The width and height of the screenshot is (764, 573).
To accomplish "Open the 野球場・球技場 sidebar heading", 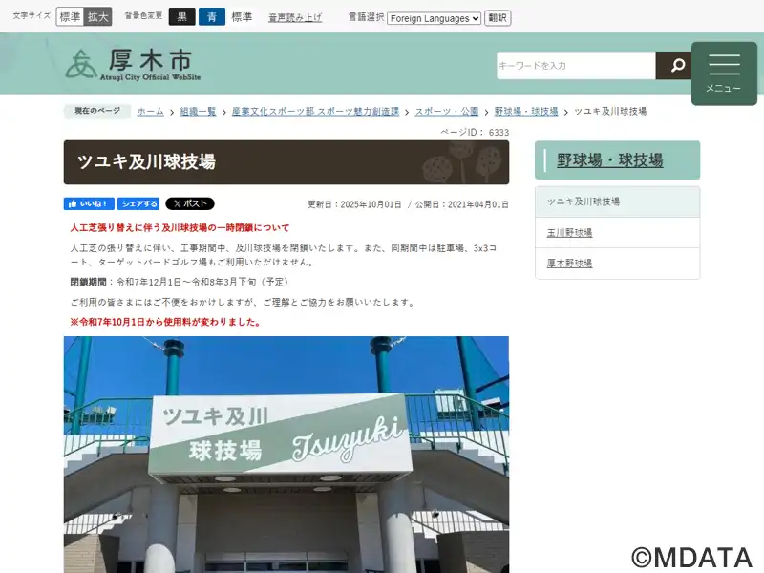I will pyautogui.click(x=609, y=160).
